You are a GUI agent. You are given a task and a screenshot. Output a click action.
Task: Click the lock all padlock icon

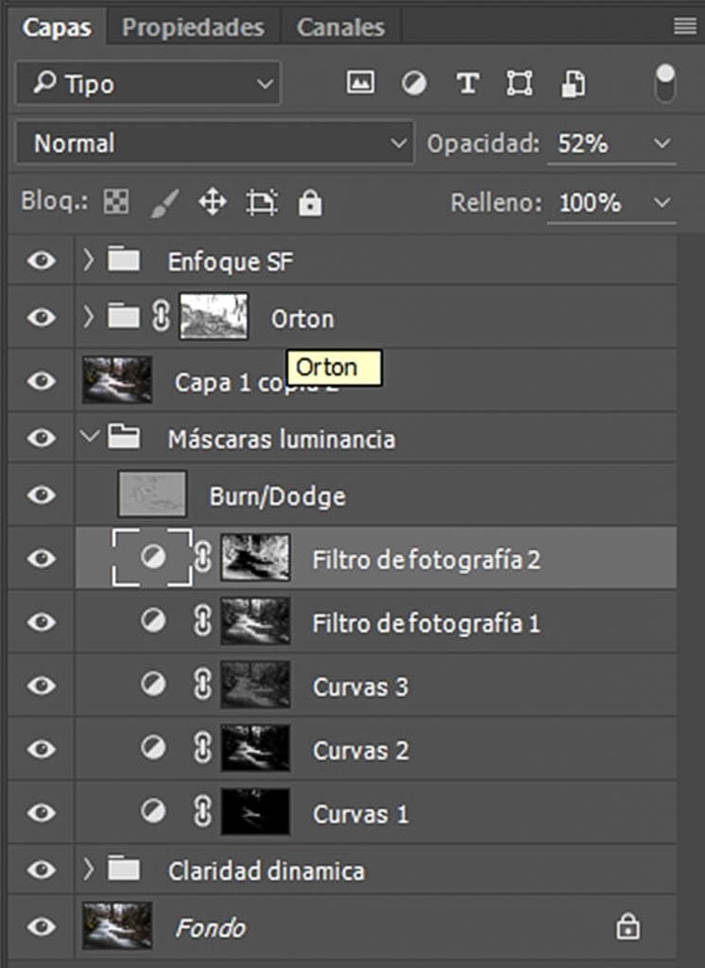click(309, 202)
